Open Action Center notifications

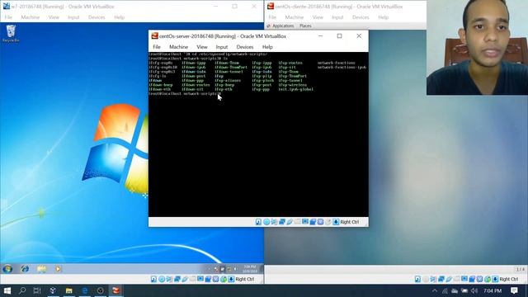coord(514,290)
